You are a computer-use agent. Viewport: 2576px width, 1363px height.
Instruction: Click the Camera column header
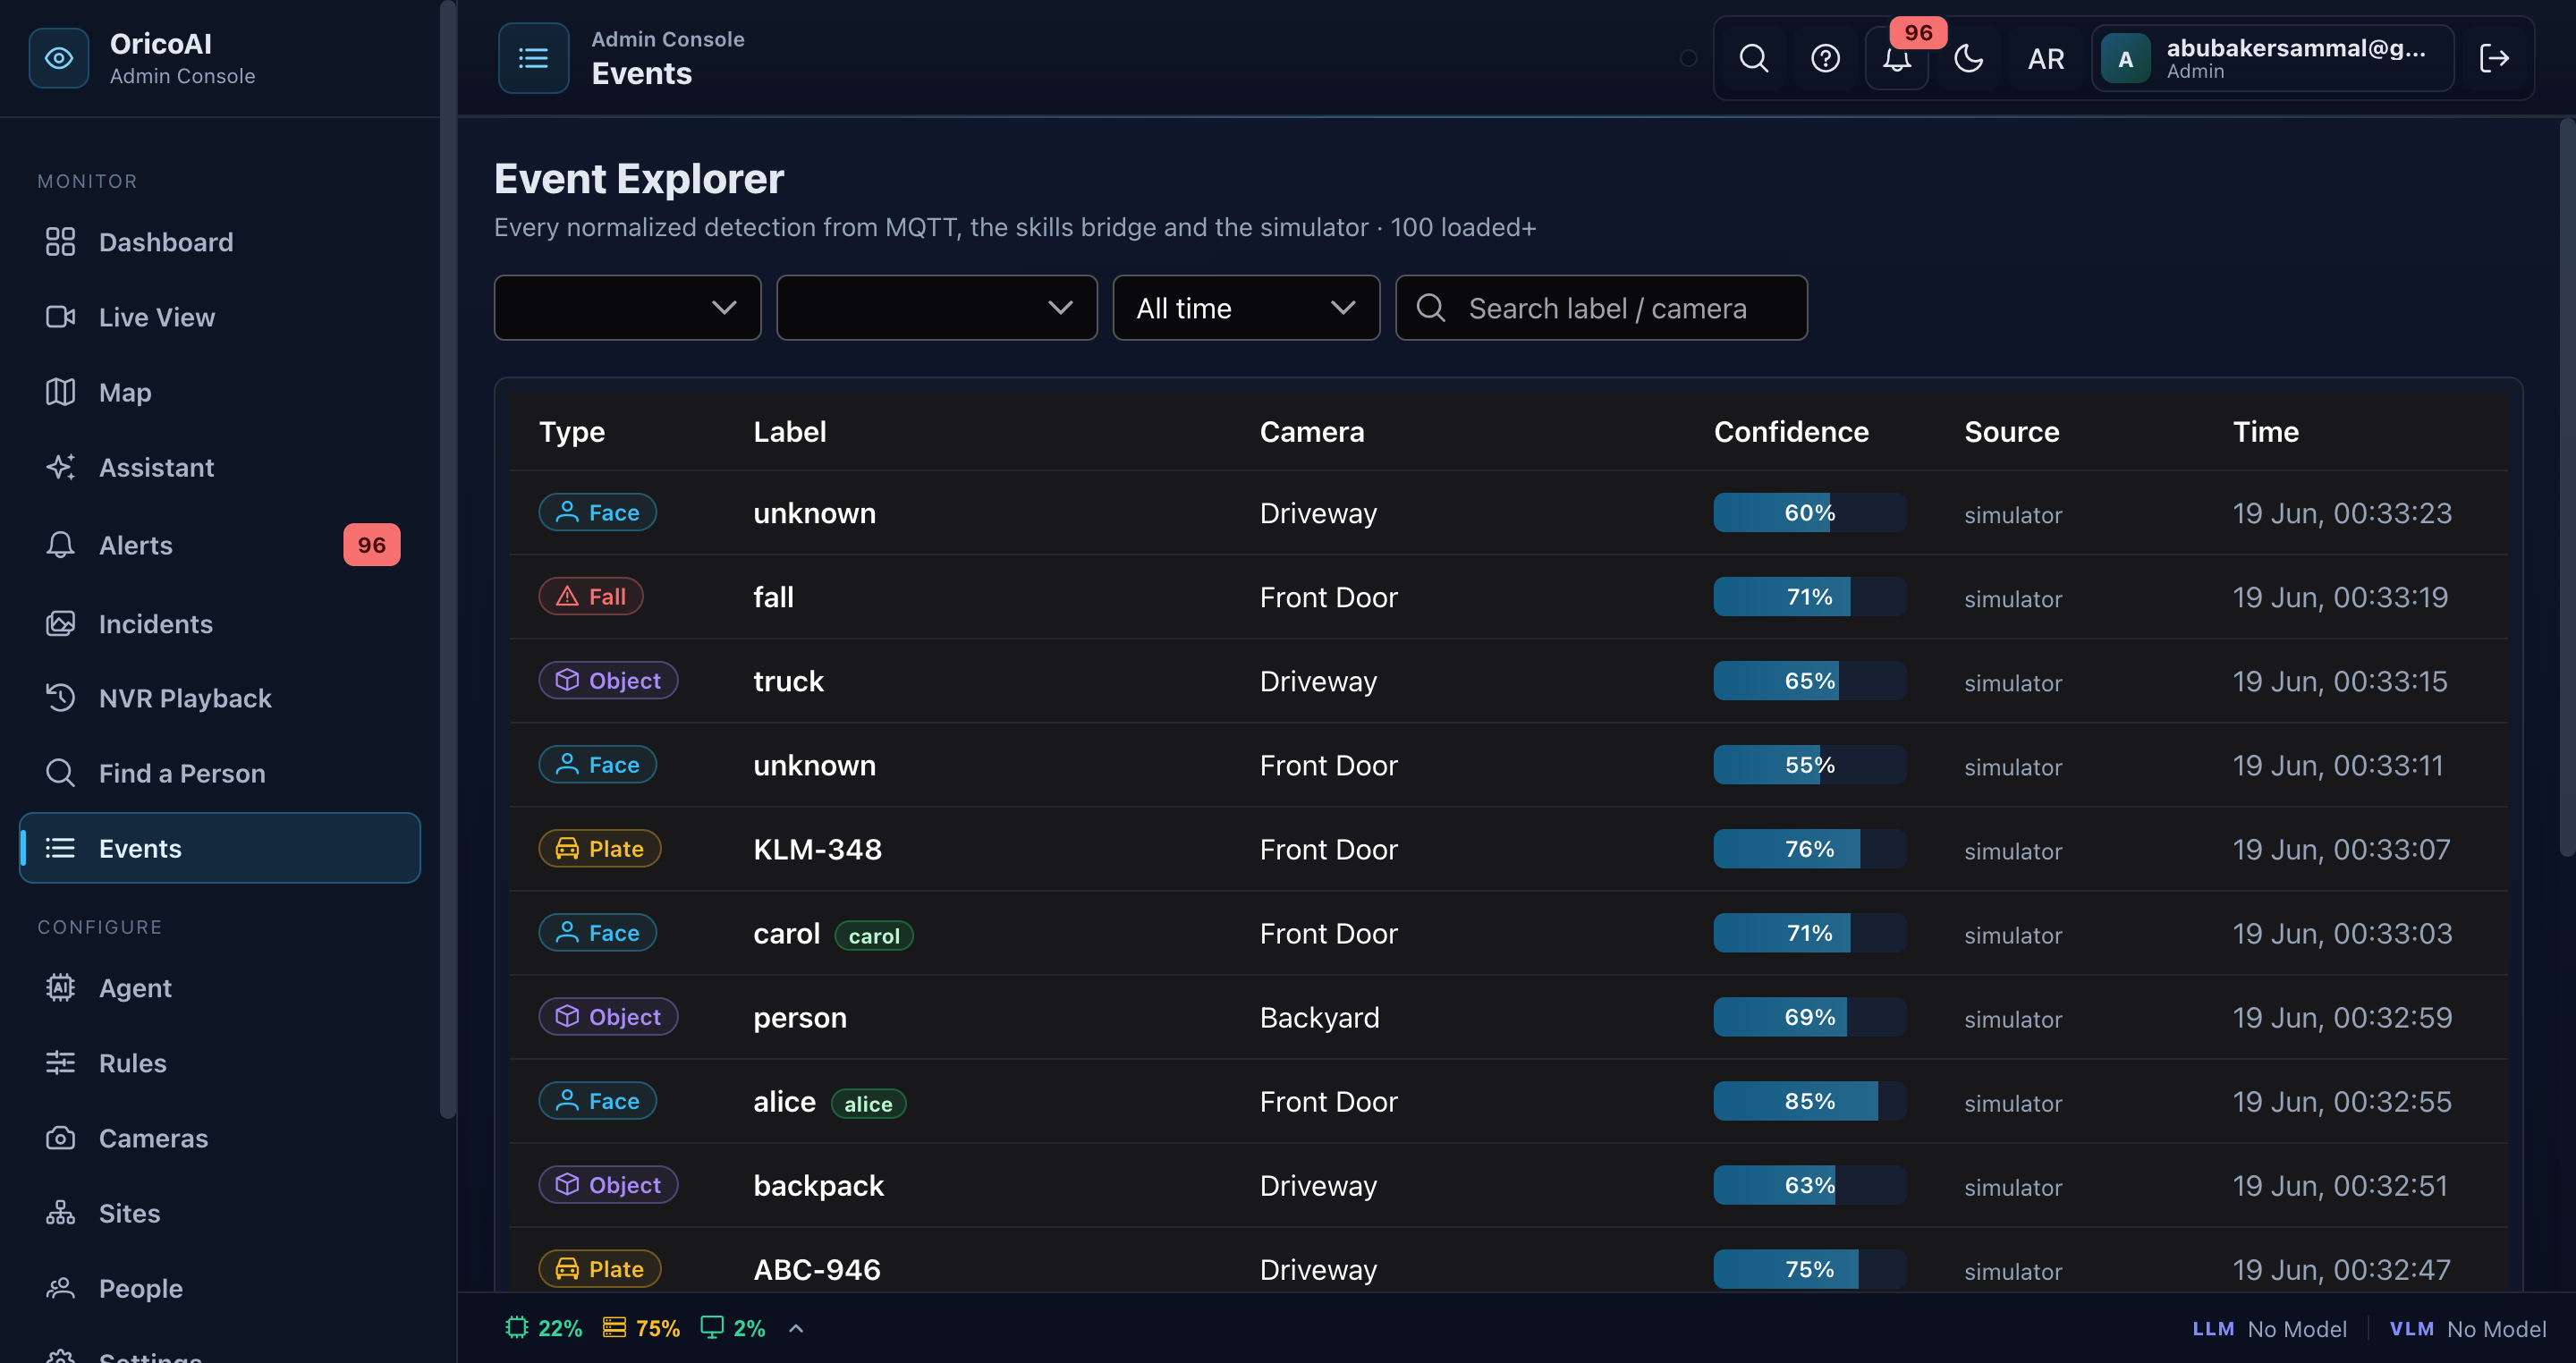(1311, 432)
